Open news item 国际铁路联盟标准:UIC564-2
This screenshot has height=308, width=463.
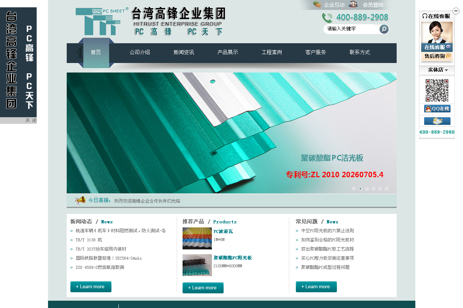pyautogui.click(x=109, y=258)
